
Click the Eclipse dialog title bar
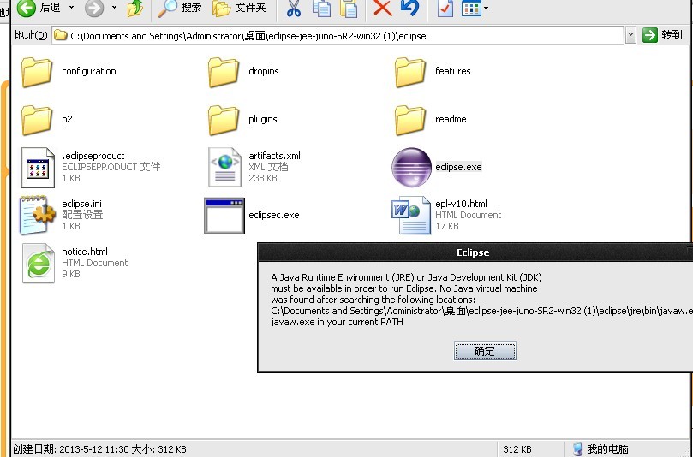[475, 252]
